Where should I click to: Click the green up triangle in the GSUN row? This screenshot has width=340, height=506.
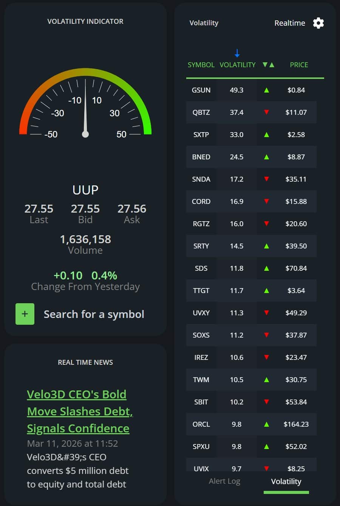coord(266,90)
